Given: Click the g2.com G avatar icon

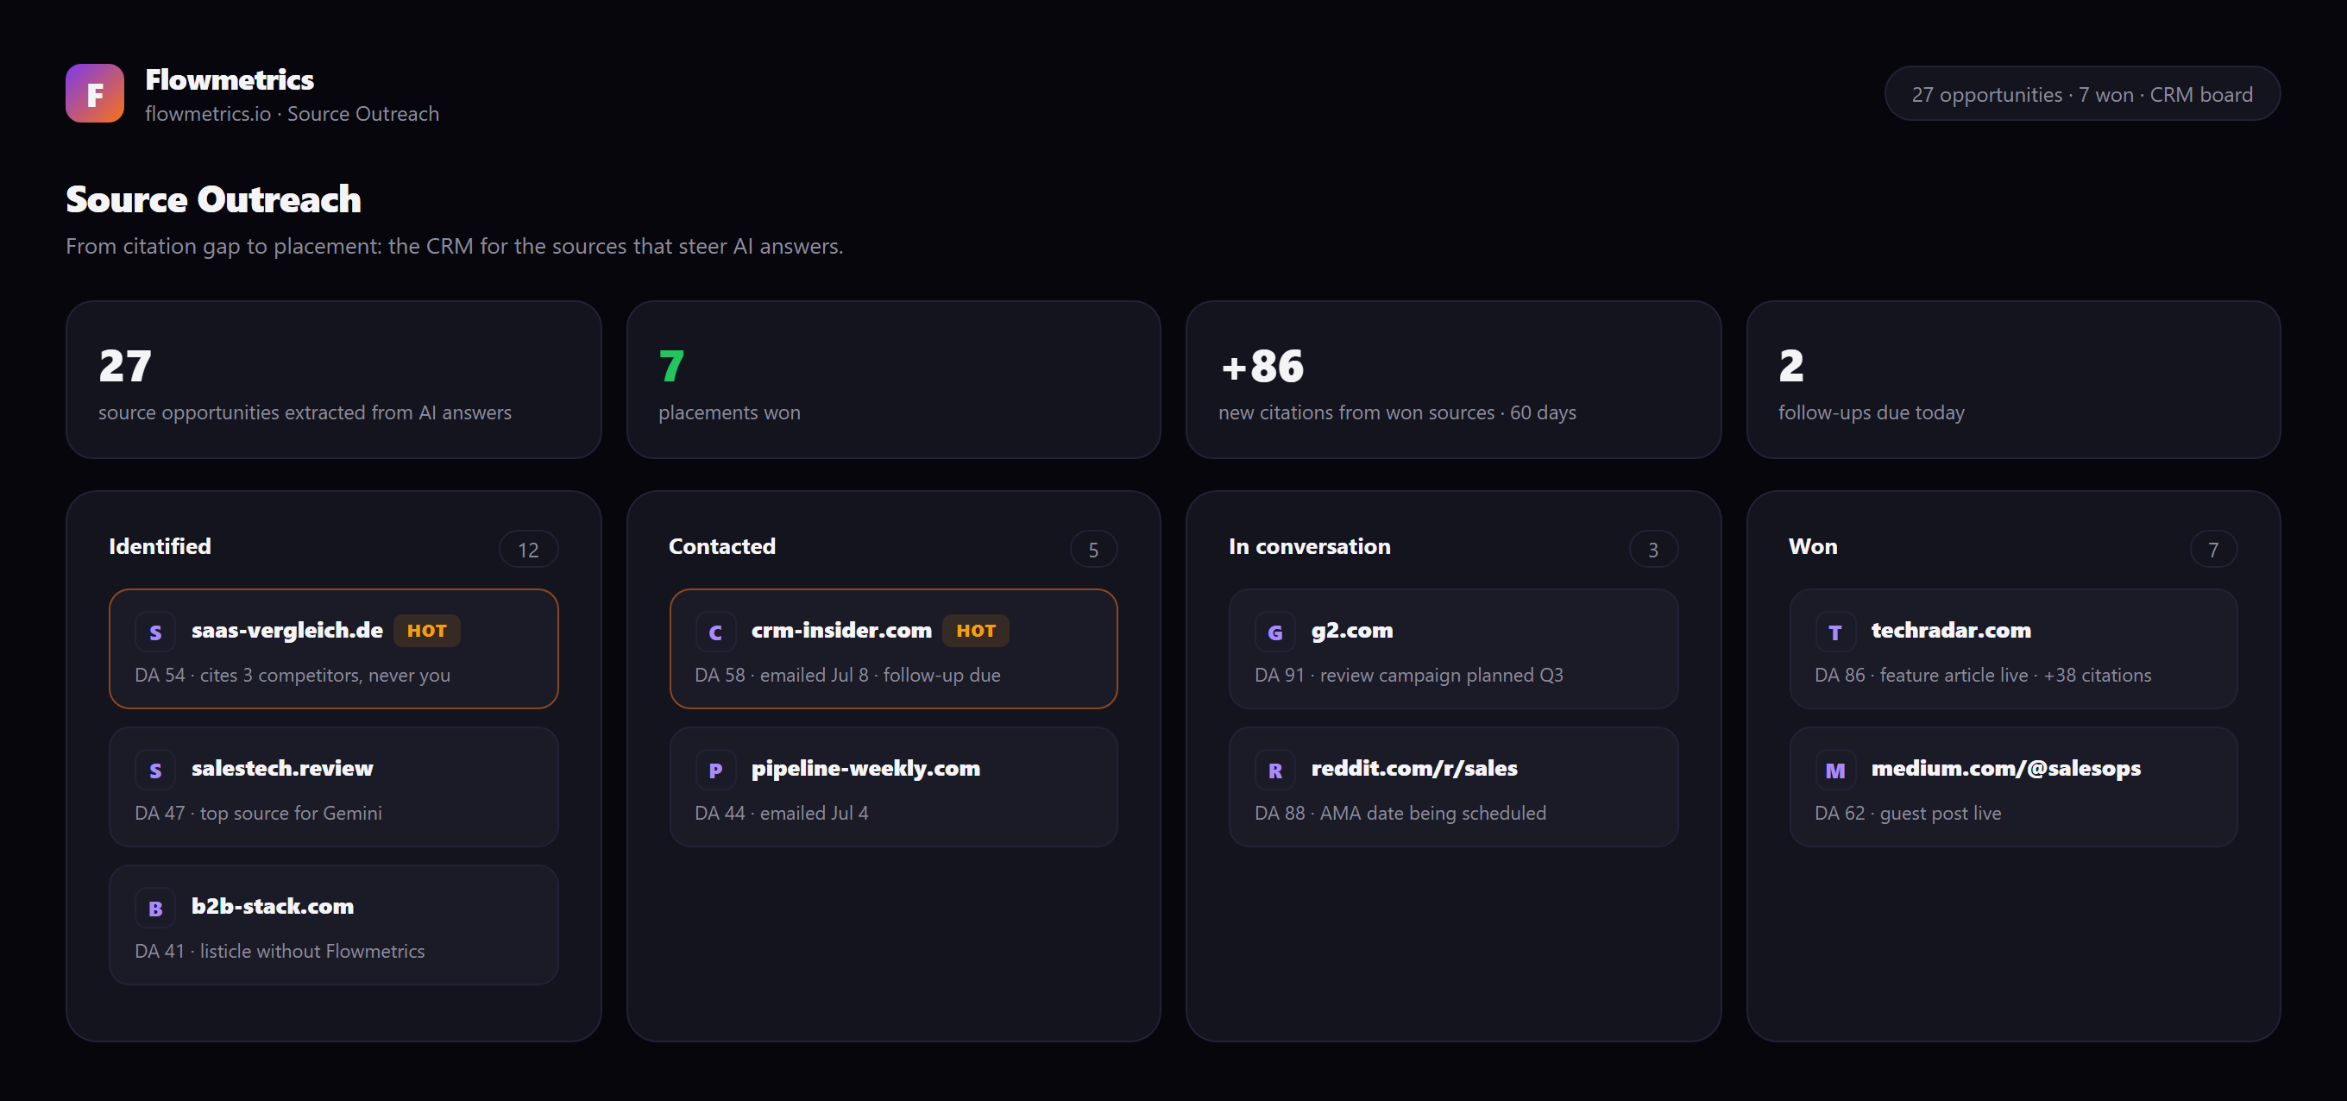Looking at the screenshot, I should 1275,632.
